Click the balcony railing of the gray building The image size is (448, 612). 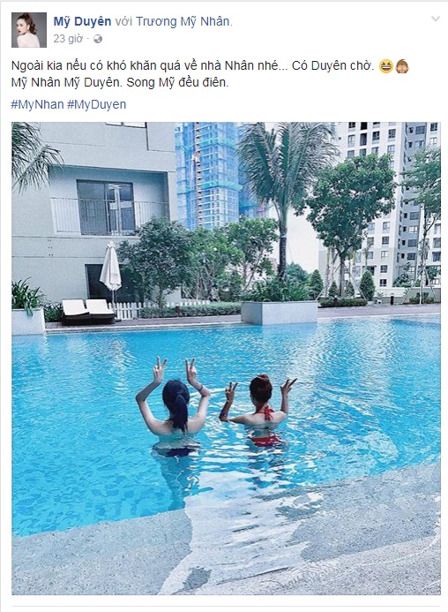110,215
